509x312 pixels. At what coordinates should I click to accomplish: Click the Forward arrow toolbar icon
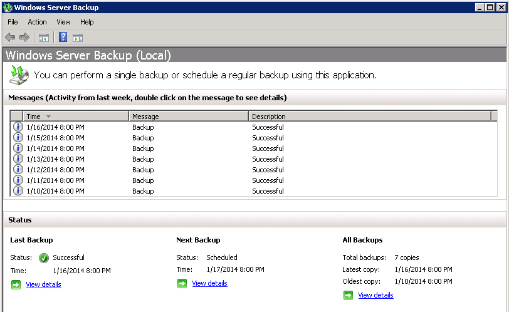[x=24, y=38]
